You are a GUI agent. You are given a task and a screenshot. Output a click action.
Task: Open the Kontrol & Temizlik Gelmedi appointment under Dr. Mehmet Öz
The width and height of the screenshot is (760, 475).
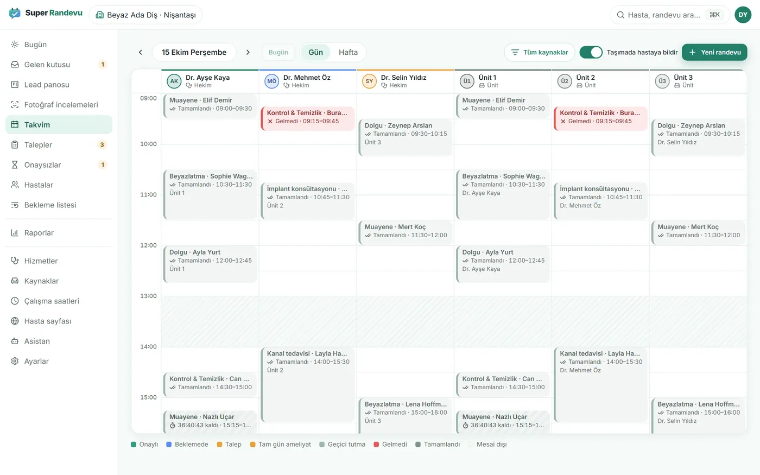[308, 118]
